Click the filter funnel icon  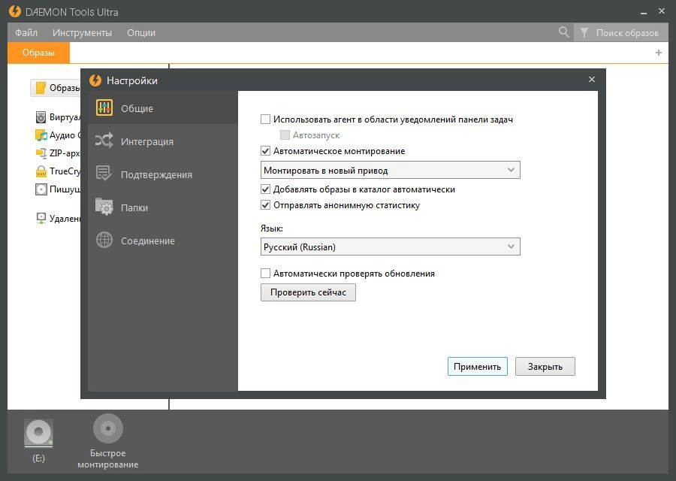tap(584, 33)
